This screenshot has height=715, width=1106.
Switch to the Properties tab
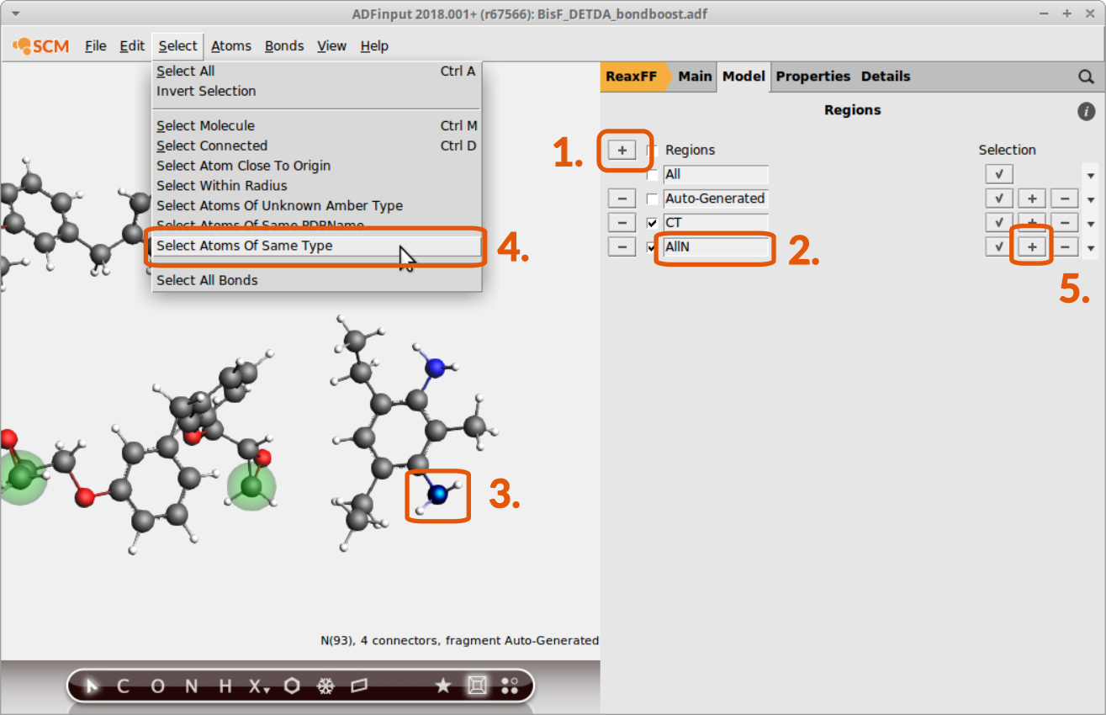(813, 77)
